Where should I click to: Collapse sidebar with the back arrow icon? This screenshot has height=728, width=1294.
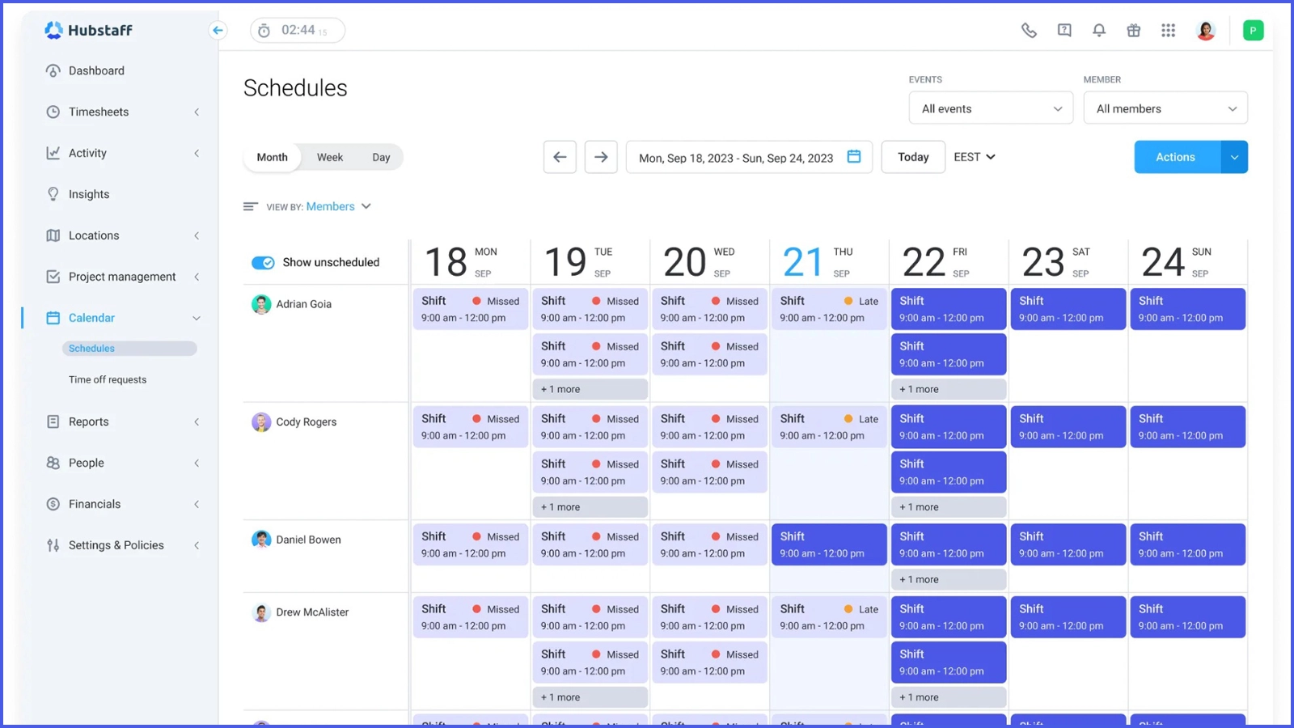pyautogui.click(x=218, y=30)
